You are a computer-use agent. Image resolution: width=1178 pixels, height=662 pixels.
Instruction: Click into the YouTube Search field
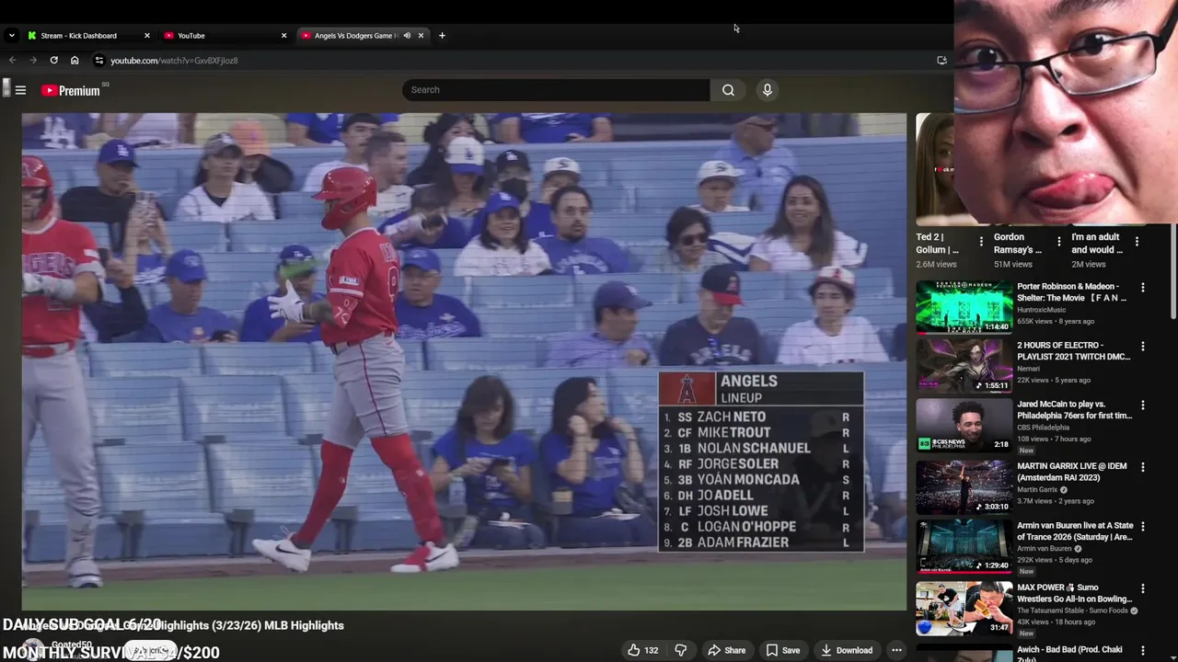pos(556,90)
